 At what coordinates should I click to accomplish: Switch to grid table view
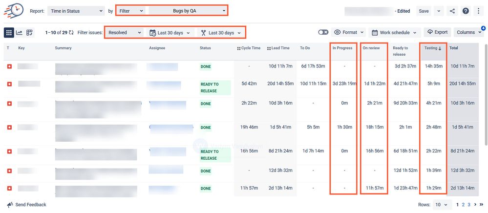pyautogui.click(x=9, y=32)
